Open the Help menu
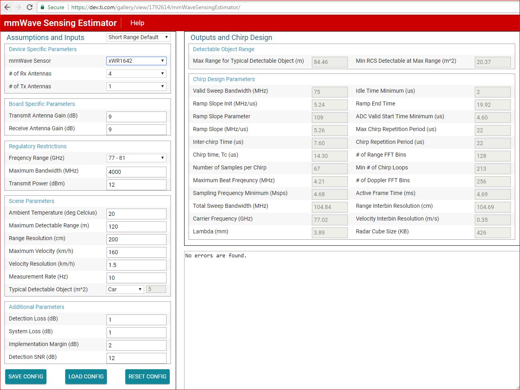This screenshot has width=520, height=390. click(137, 23)
